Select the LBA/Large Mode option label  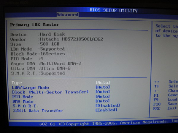(31, 87)
